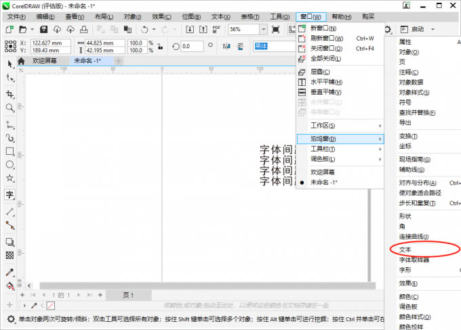Click the rotation angle input field
This screenshot has width=461, height=330.
pos(193,47)
